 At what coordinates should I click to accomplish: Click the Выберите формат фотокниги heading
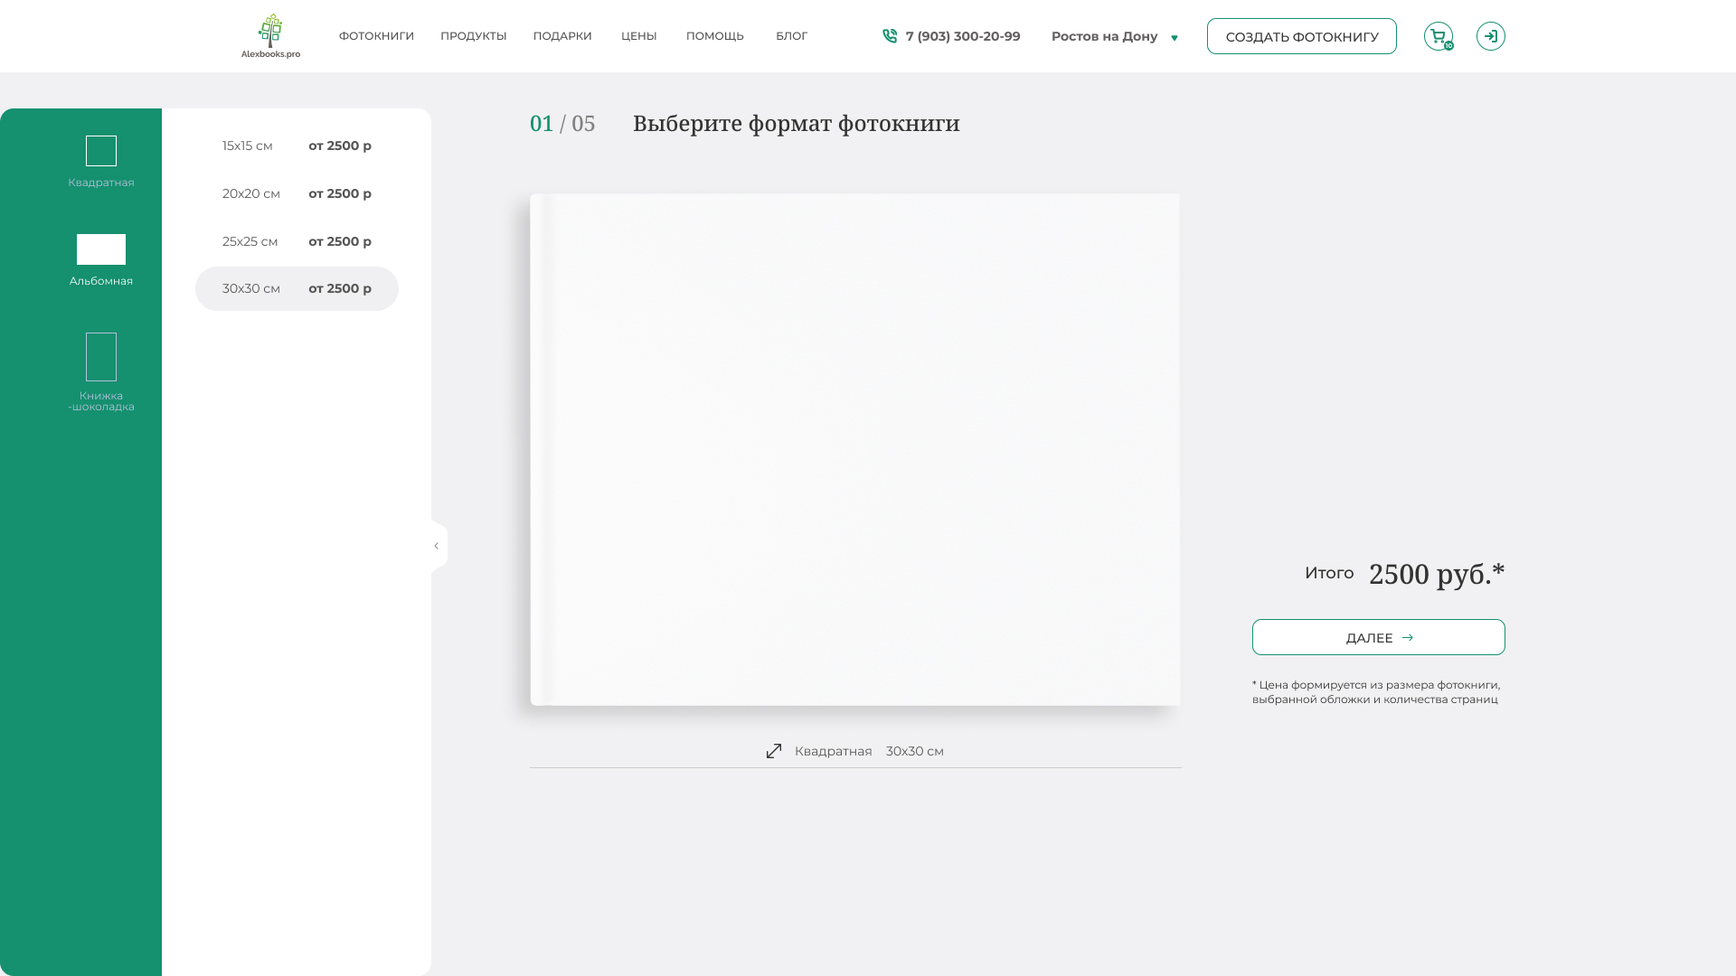point(797,124)
